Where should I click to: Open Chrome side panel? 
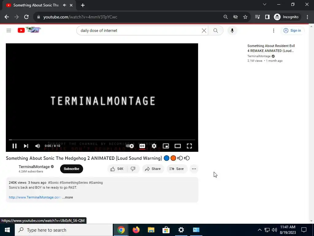pos(267,17)
